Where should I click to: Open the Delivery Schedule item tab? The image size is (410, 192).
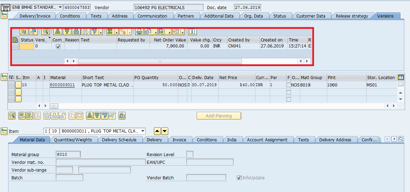coord(119,140)
